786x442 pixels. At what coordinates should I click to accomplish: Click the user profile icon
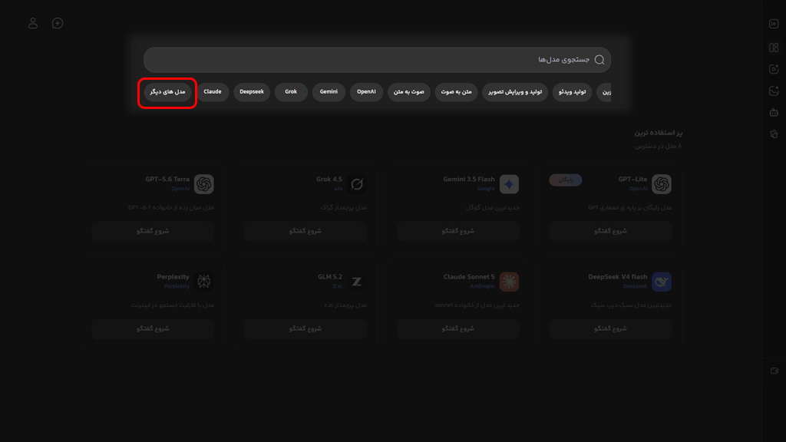33,23
